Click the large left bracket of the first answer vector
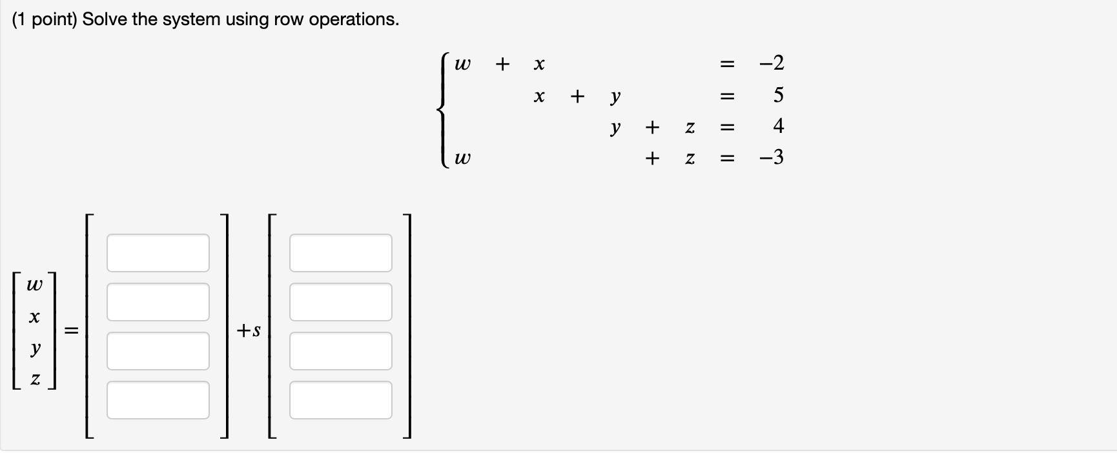 (88, 326)
